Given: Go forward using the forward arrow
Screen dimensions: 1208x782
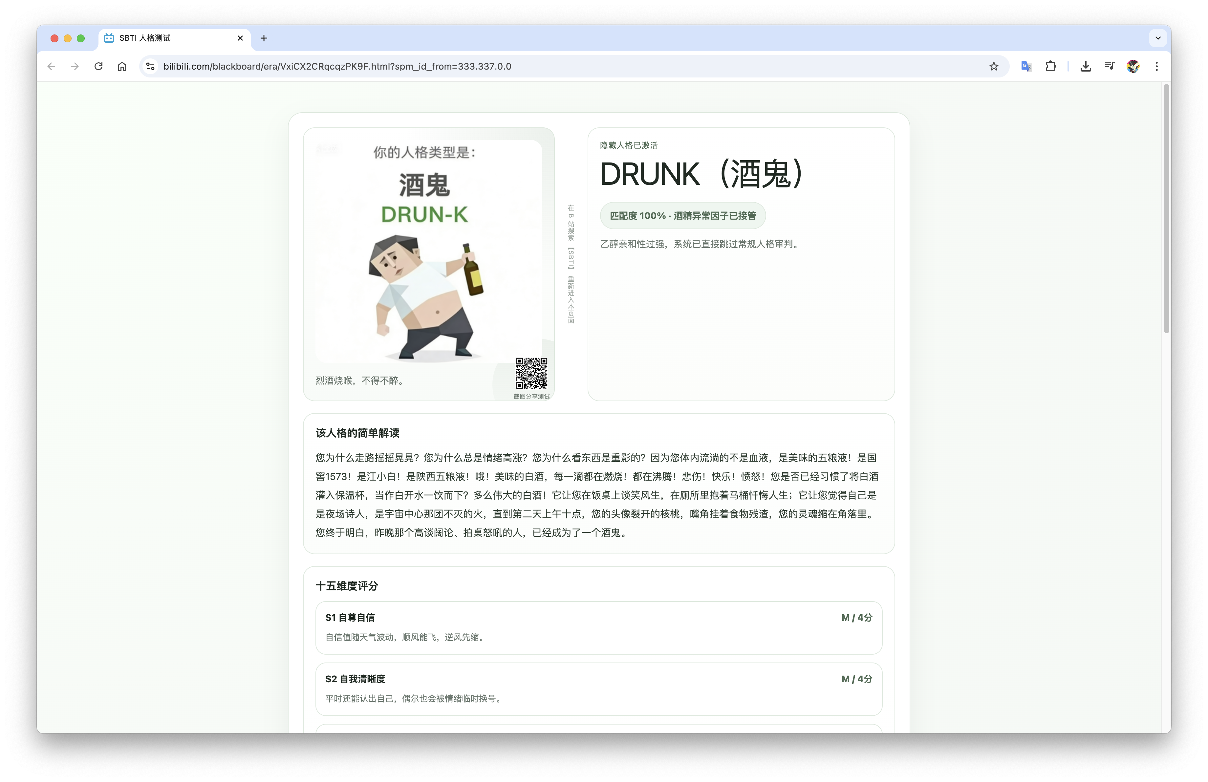Looking at the screenshot, I should click(x=75, y=66).
